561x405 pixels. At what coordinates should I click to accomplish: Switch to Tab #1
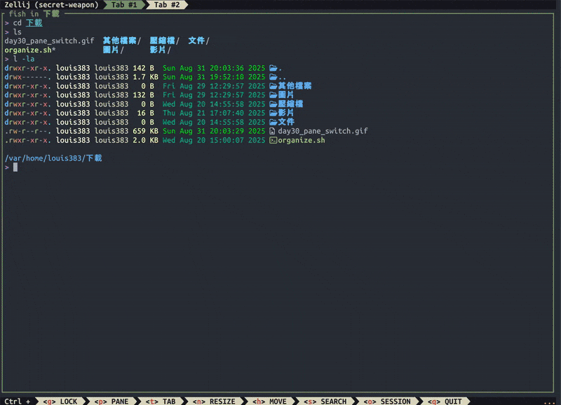click(124, 5)
